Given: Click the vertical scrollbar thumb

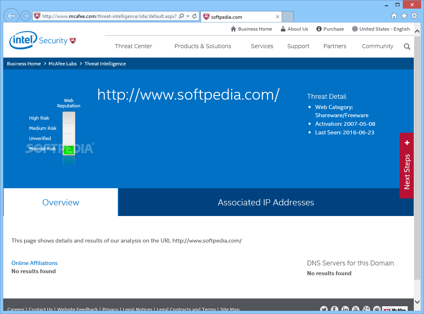Looking at the screenshot, I should [417, 158].
